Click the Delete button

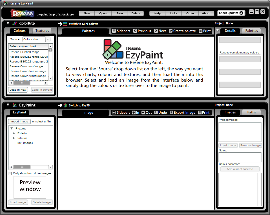136,14
